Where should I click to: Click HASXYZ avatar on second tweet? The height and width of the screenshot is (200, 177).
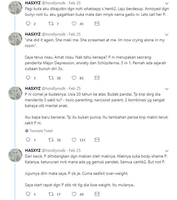click(15, 39)
